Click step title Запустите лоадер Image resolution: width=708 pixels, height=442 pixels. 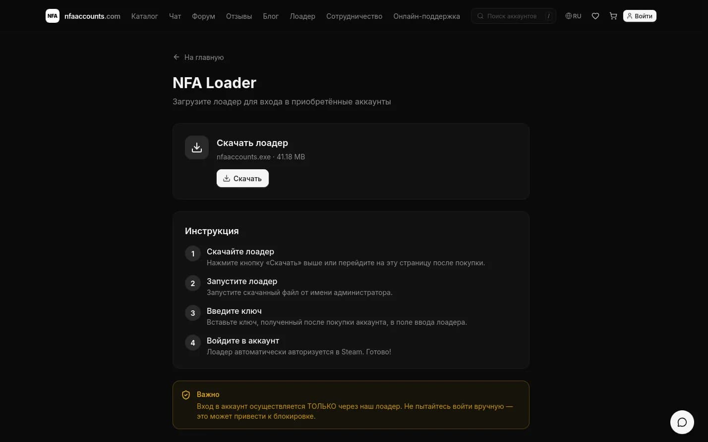coord(242,281)
